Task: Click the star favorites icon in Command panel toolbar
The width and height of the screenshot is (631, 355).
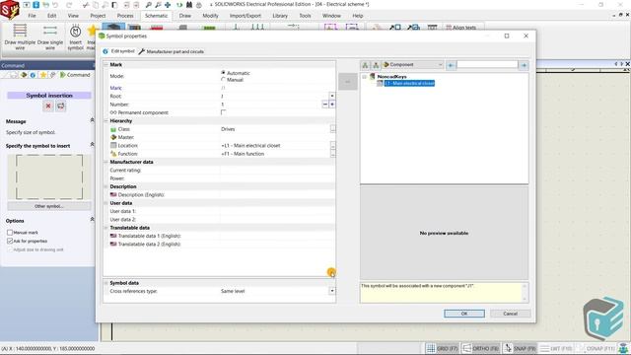Action: click(x=42, y=75)
